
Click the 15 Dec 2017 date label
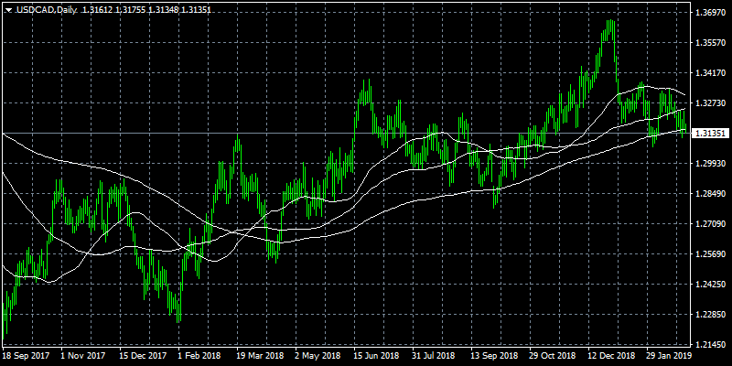(x=141, y=355)
